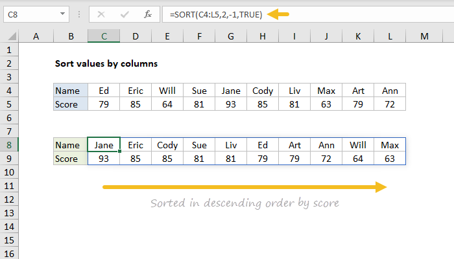Select score 93 in row 9
Screen dimensions: 454x259
(104, 159)
